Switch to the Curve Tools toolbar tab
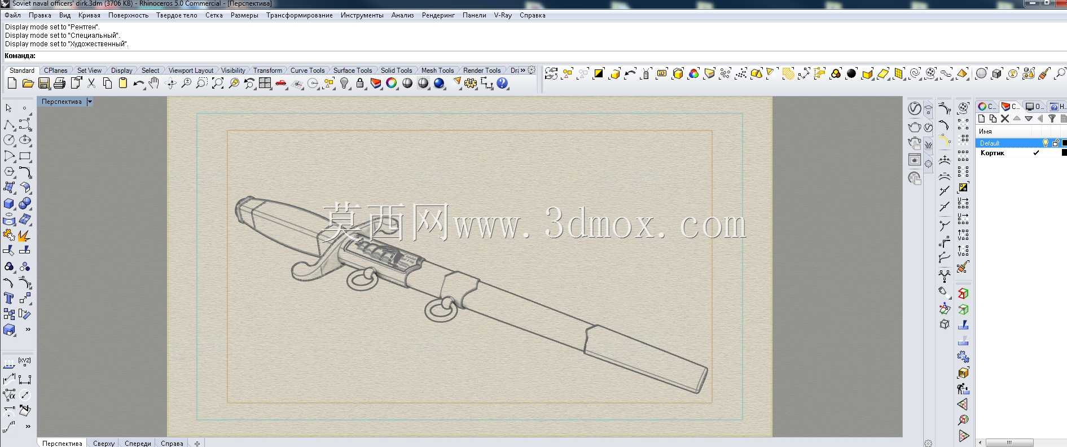 (x=308, y=71)
